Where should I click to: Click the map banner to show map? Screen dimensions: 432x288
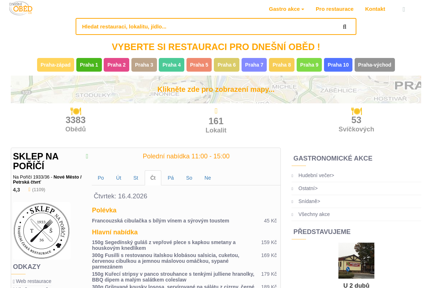pos(216,90)
